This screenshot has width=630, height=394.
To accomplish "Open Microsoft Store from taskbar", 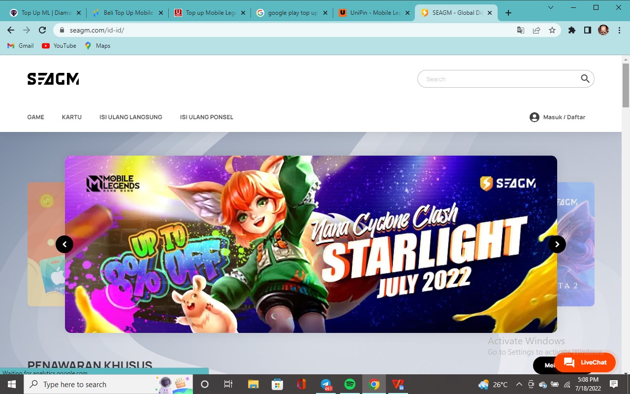I will (x=277, y=384).
